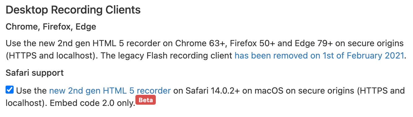413x117 pixels.
Task: Click the 'Safari support' subheading
Action: (x=35, y=73)
